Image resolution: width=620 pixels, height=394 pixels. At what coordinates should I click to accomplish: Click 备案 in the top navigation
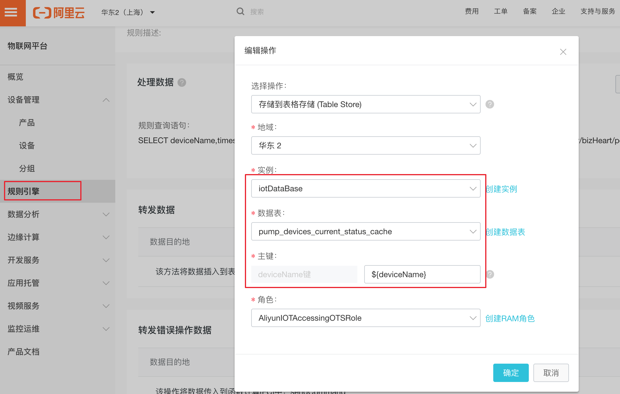click(x=530, y=11)
